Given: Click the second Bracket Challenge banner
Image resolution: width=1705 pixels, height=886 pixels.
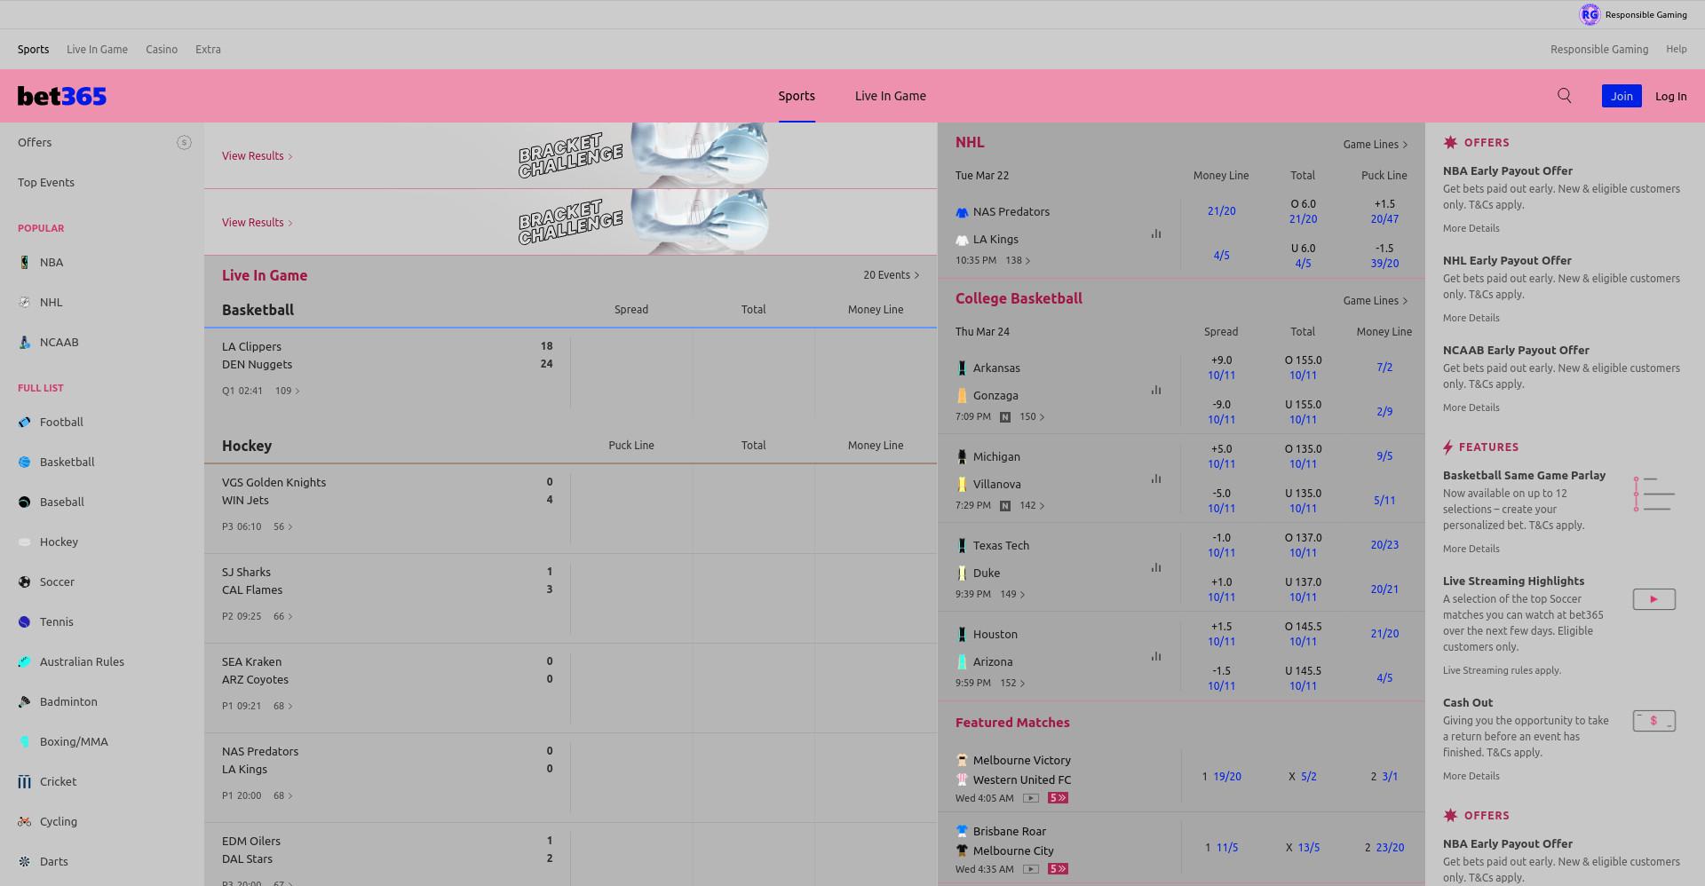Looking at the screenshot, I should coord(570,222).
